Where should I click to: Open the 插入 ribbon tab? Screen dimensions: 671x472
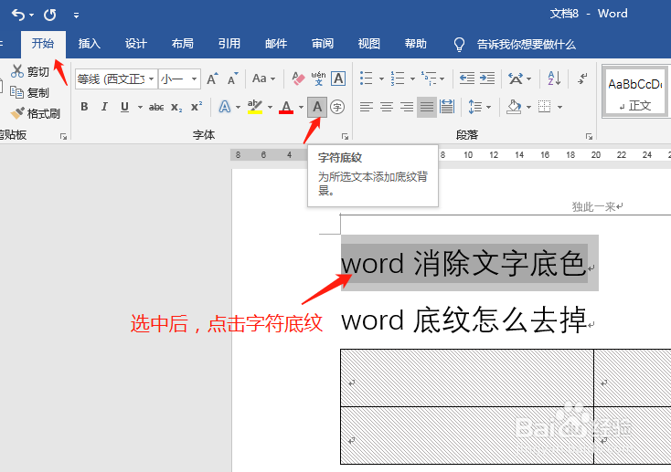click(89, 44)
